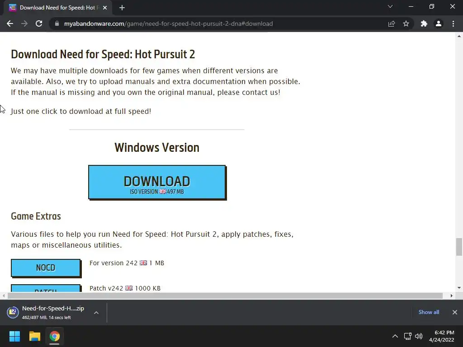Expand the zip download options chevron
Image resolution: width=463 pixels, height=347 pixels.
[x=96, y=313]
